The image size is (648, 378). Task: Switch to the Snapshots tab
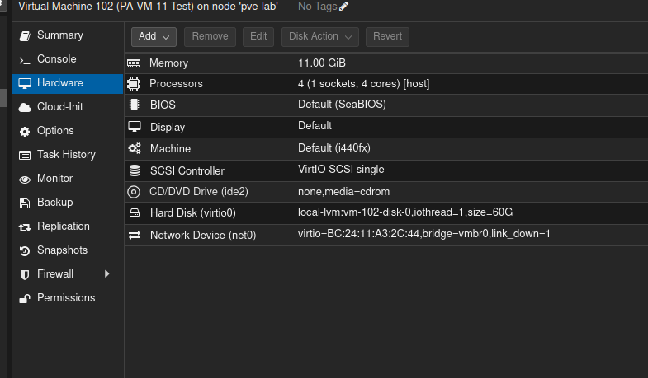pos(68,251)
